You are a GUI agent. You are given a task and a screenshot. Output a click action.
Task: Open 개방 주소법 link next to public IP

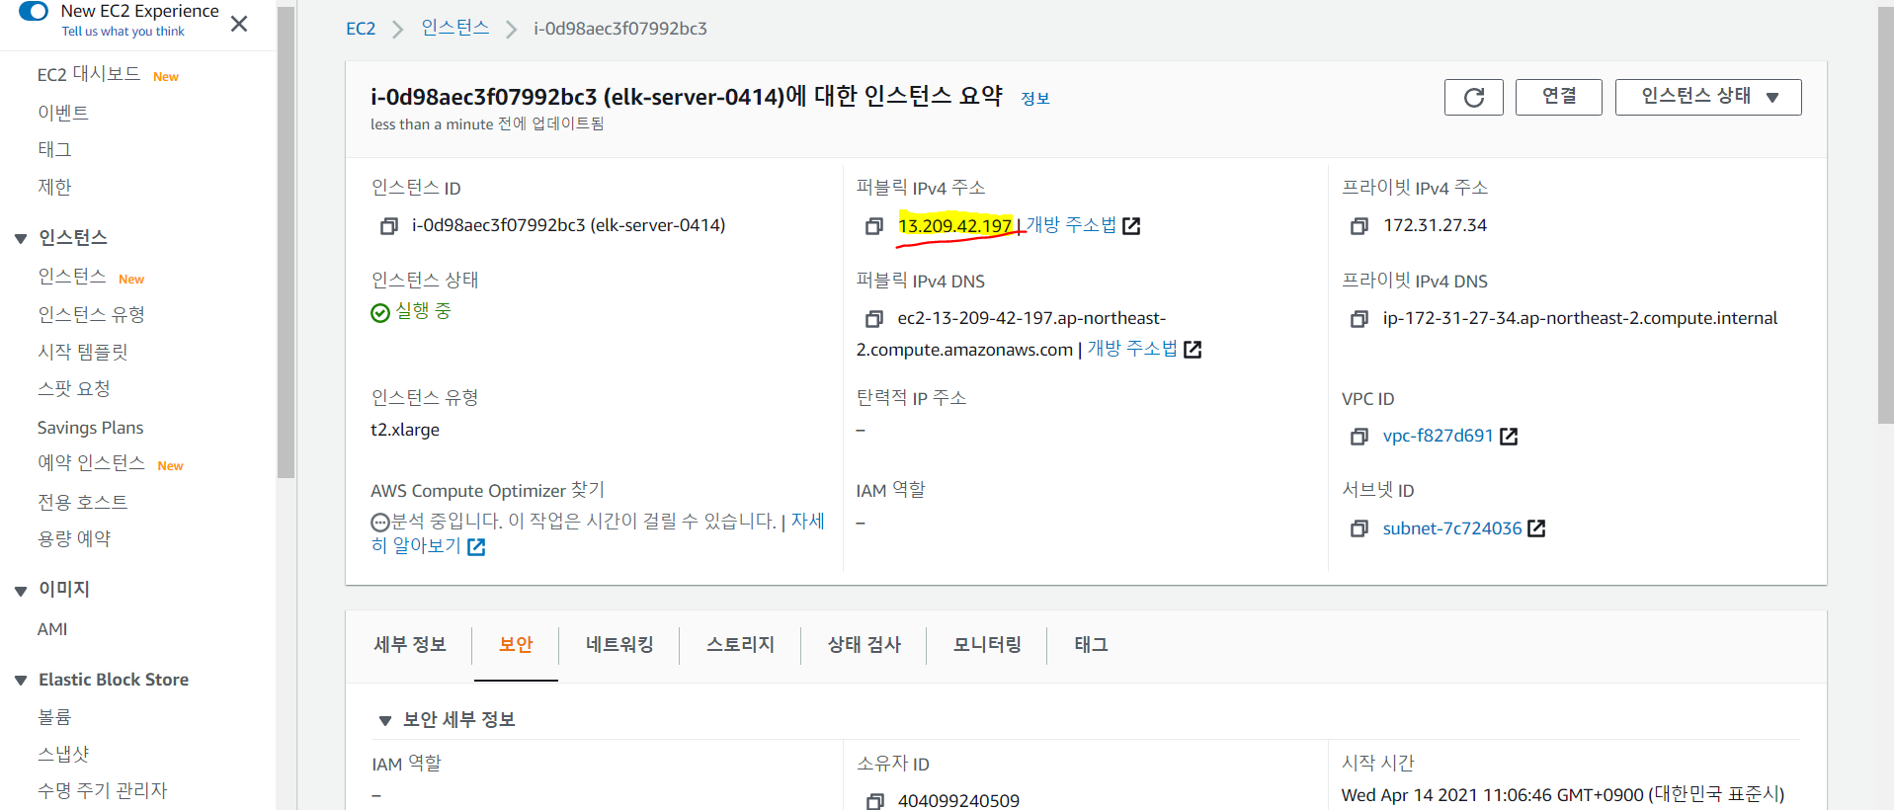[x=1071, y=225]
